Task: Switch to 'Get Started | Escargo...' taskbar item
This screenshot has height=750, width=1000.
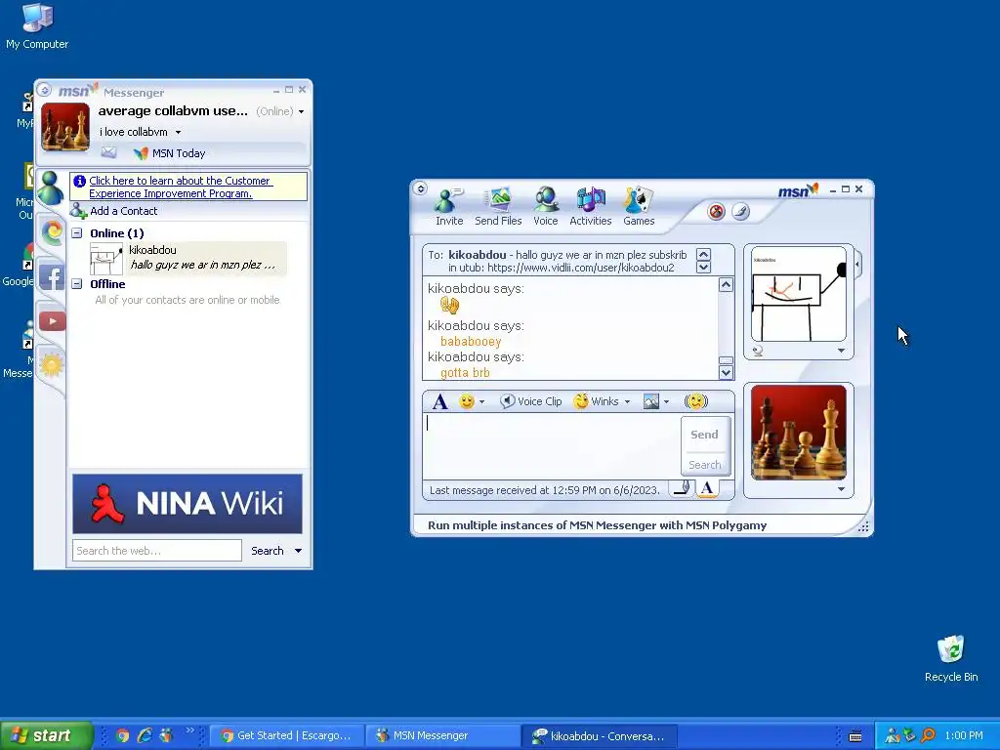Action: click(x=286, y=735)
